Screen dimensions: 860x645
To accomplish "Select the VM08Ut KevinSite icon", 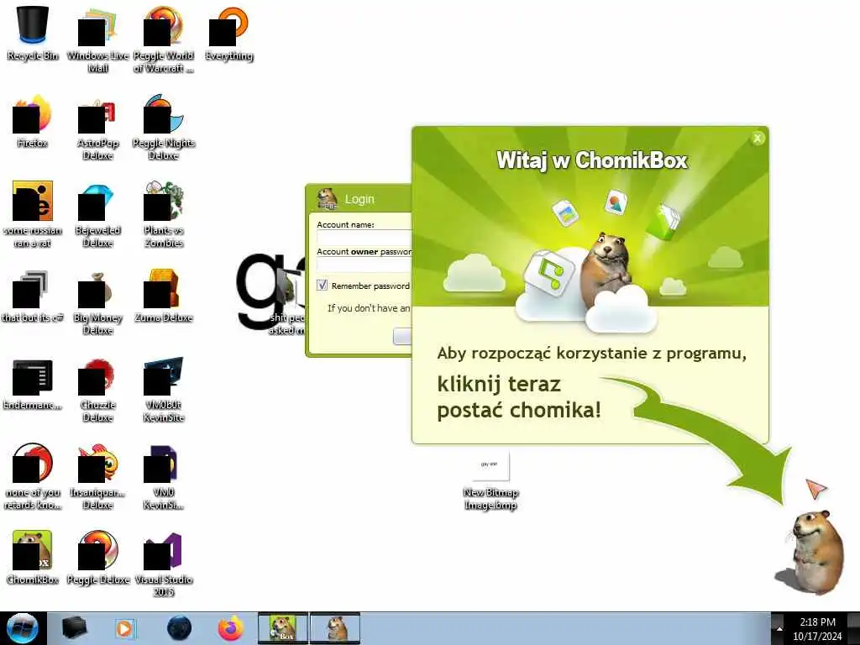I will pos(164,390).
